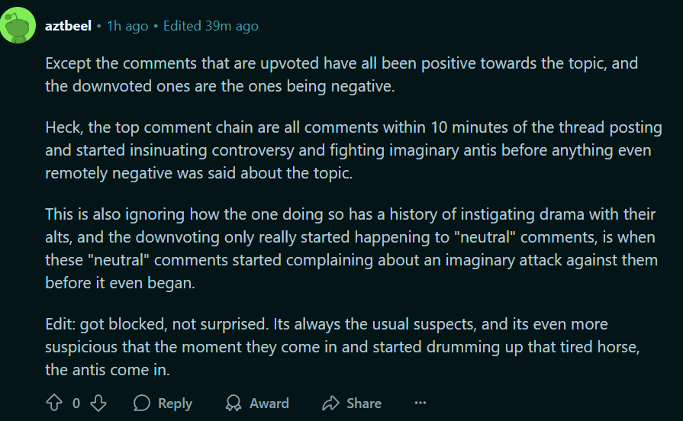
Task: Open the more options ellipsis menu
Action: pos(420,403)
